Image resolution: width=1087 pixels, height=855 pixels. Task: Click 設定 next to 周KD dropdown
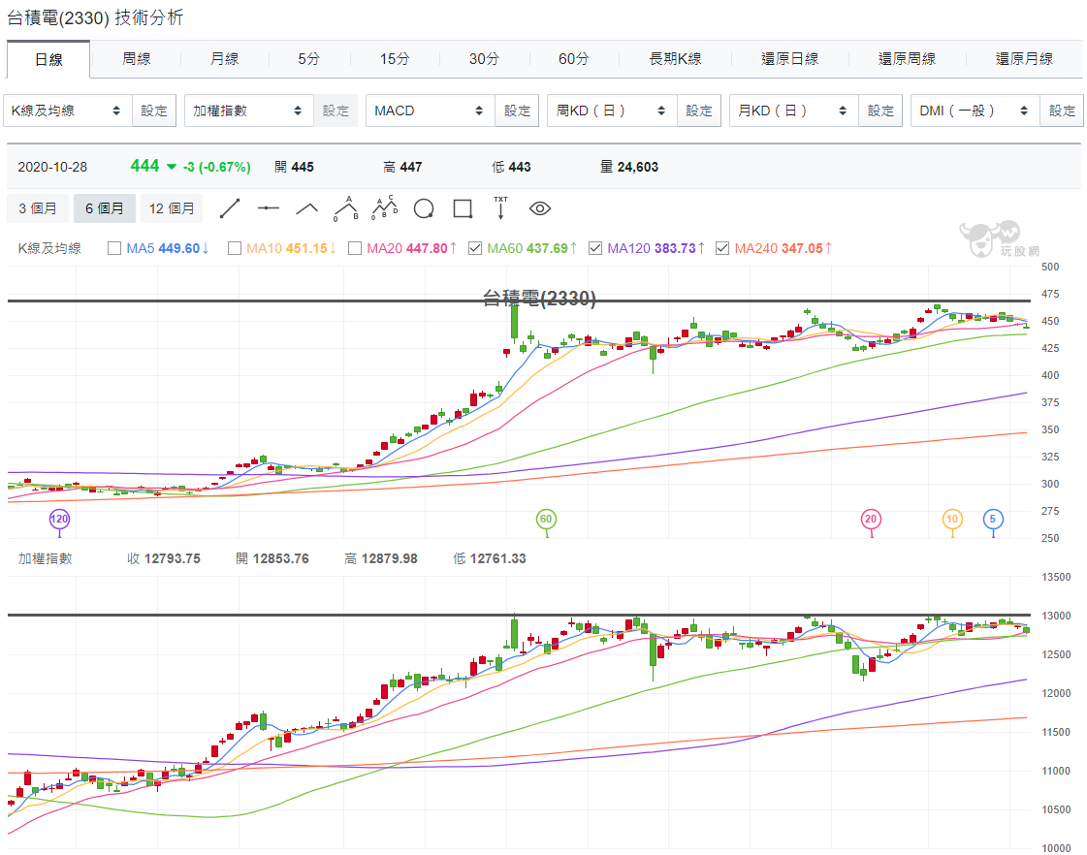tap(699, 111)
